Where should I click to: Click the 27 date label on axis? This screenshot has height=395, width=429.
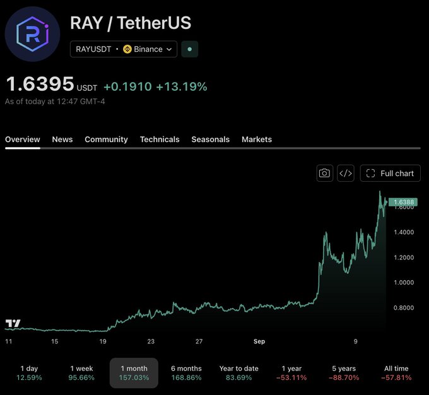(x=199, y=341)
